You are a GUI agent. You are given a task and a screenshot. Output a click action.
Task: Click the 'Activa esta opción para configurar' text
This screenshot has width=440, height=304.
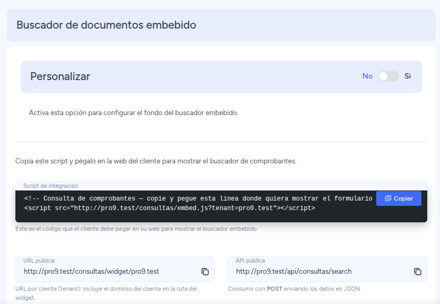133,113
